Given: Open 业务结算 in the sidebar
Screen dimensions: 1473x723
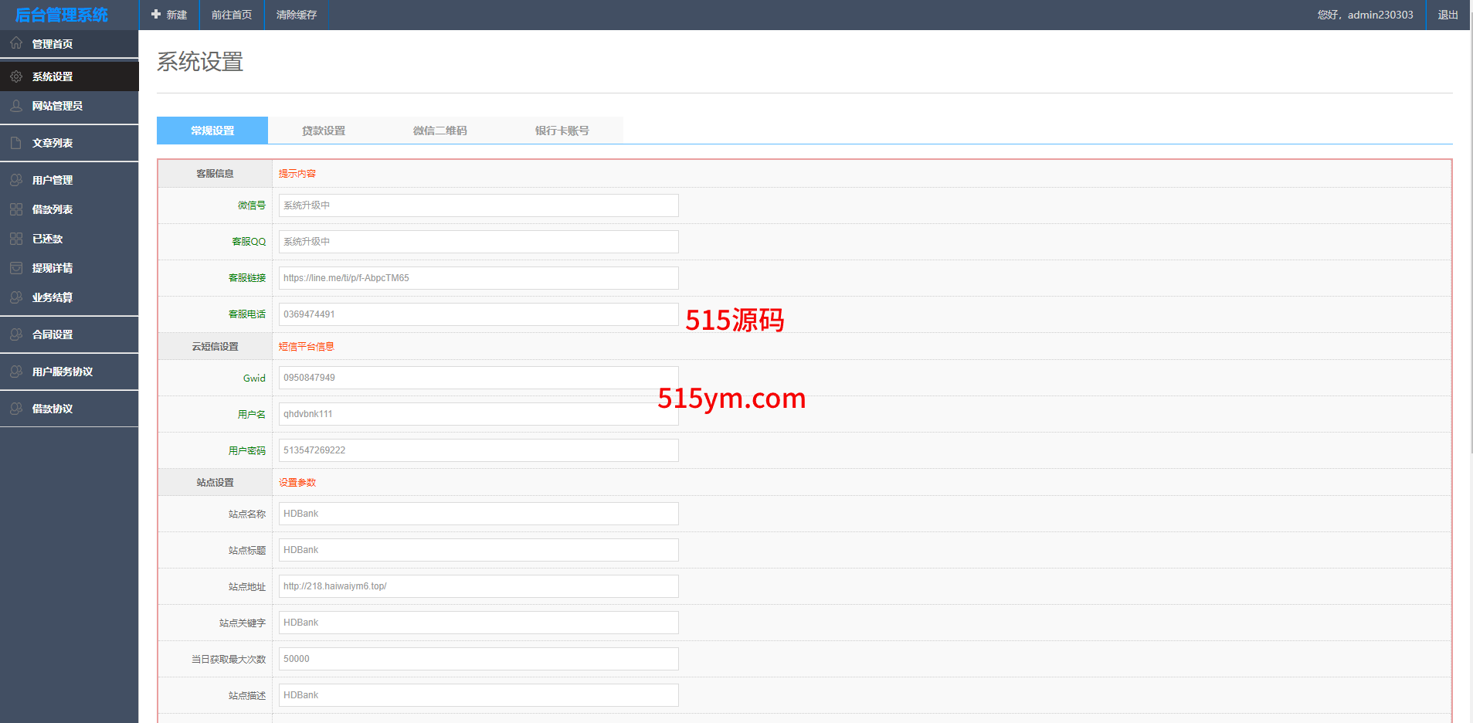Looking at the screenshot, I should pyautogui.click(x=53, y=297).
